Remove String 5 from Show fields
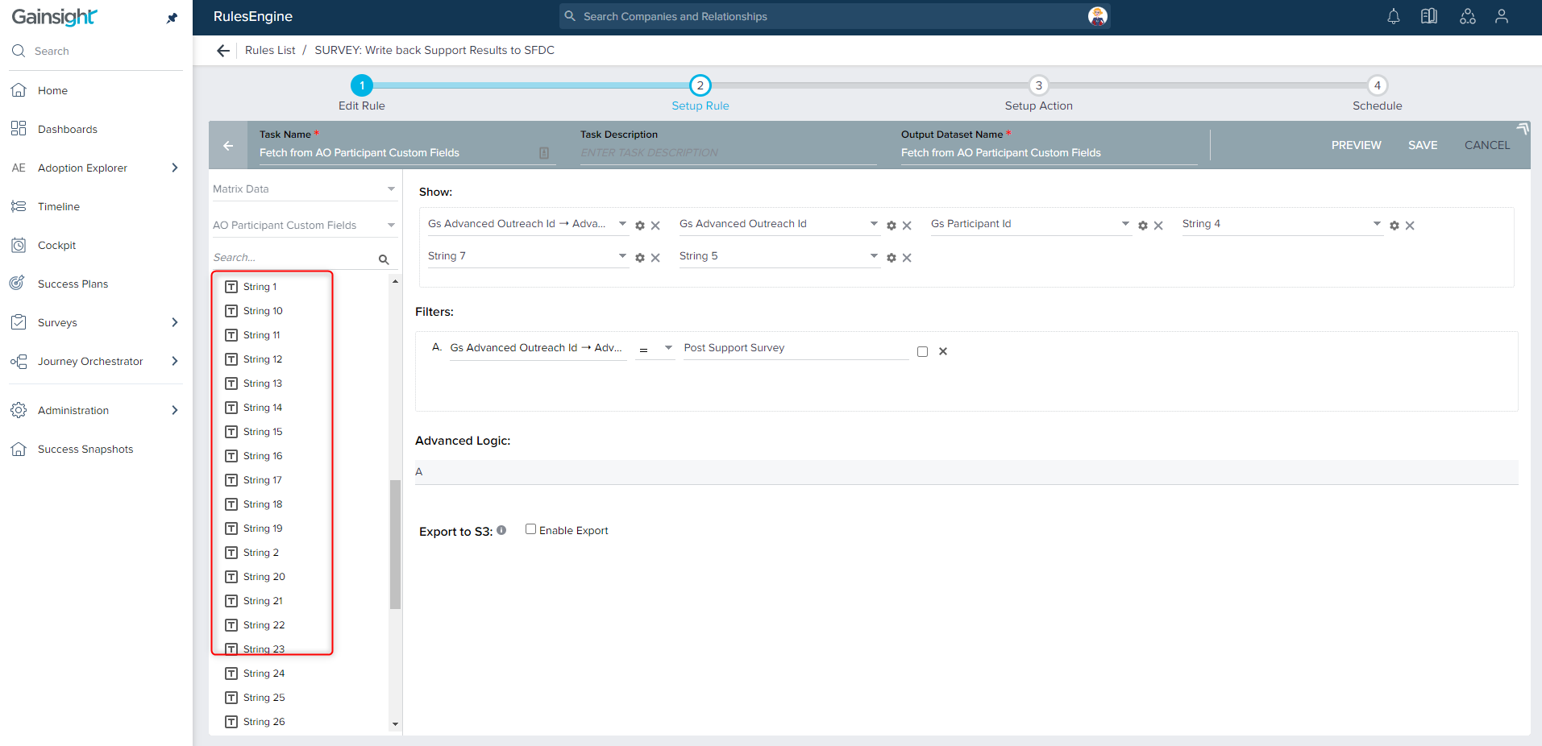The width and height of the screenshot is (1542, 746). (907, 258)
